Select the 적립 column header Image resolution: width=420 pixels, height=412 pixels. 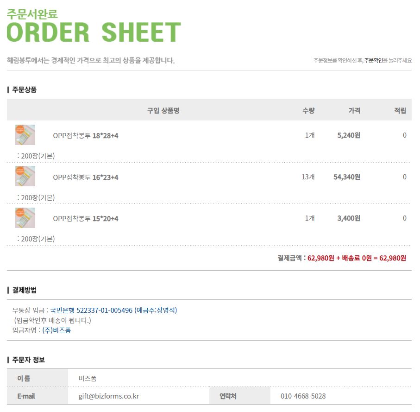tap(400, 110)
